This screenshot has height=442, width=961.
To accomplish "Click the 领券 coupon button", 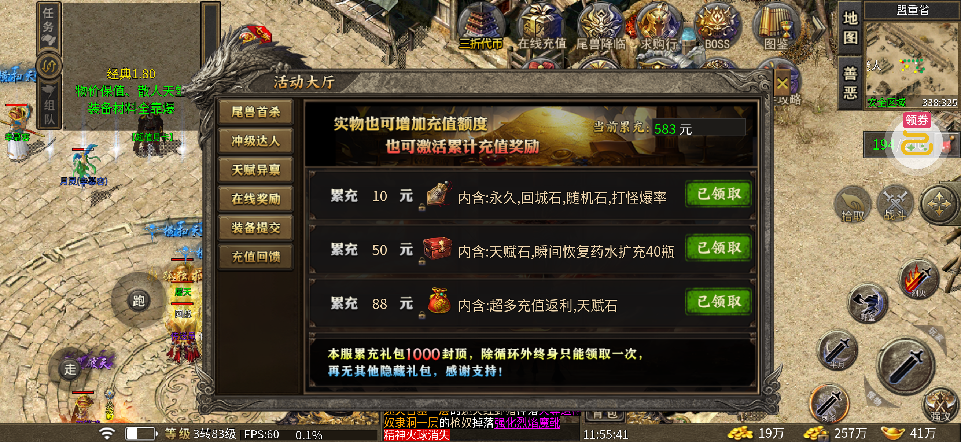I will click(917, 120).
